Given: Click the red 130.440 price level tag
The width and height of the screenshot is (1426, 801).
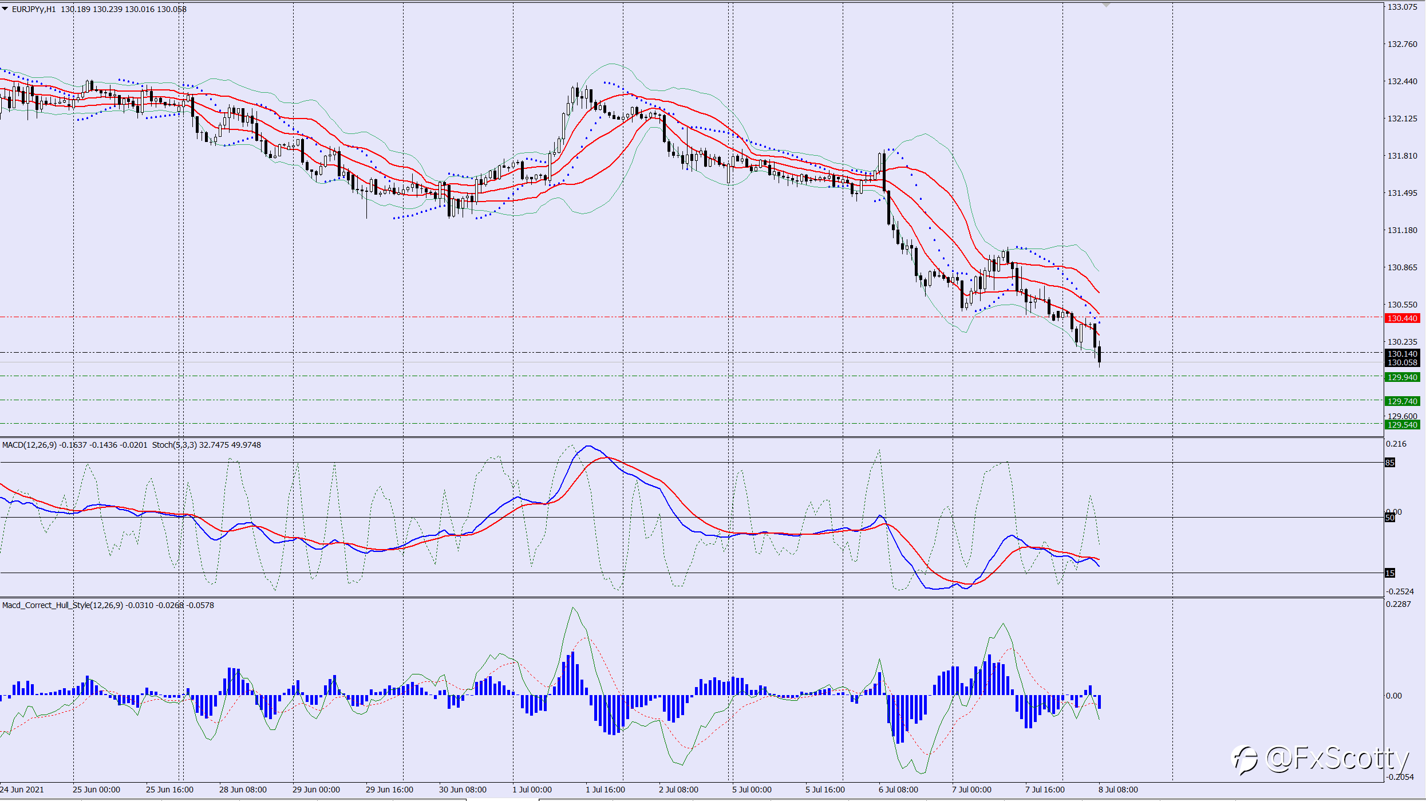Looking at the screenshot, I should coord(1402,318).
